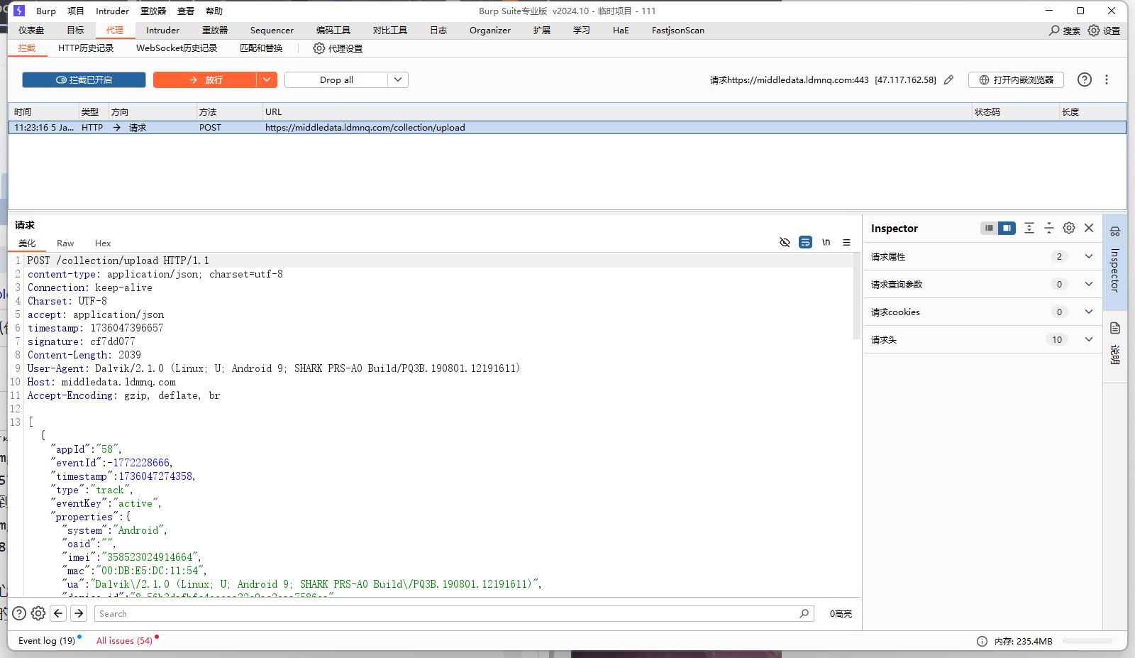Switch Inspector to the right layout toggle
Screen dimensions: 1135x658
coord(1007,228)
